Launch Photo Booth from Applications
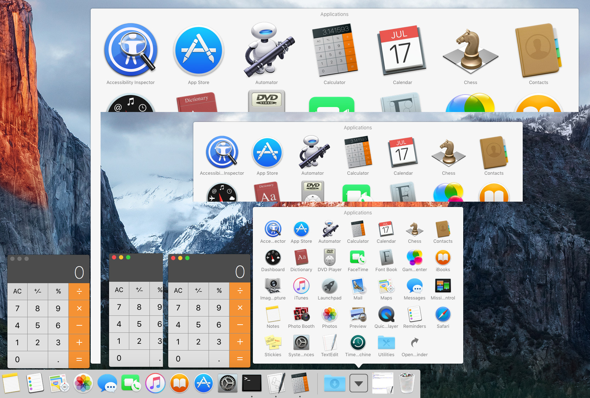 pyautogui.click(x=301, y=314)
